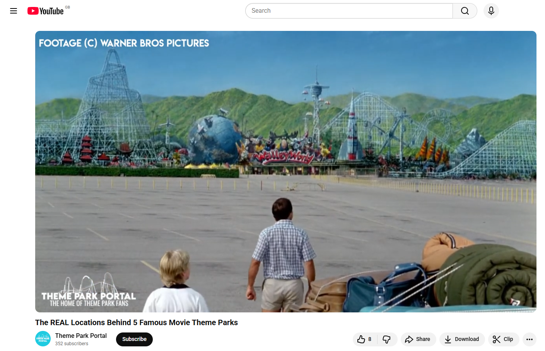
Task: Subscribe to Theme Park Portal
Action: [134, 339]
